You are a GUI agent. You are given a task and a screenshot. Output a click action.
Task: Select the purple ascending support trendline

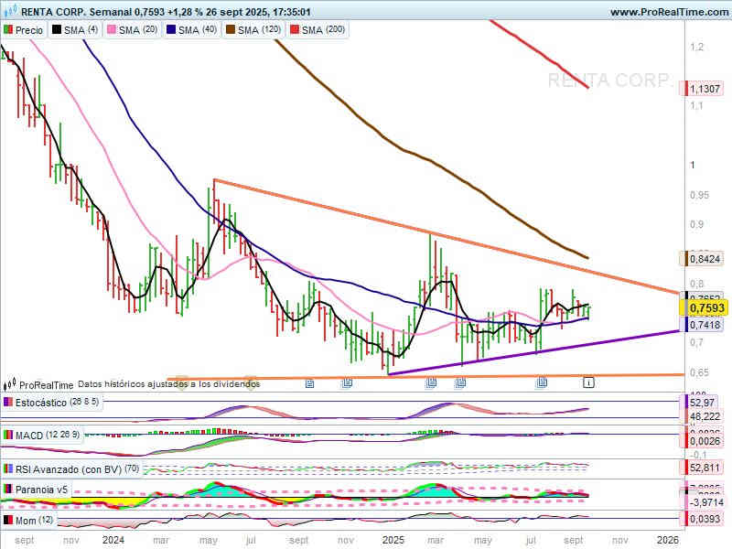[x=533, y=352]
